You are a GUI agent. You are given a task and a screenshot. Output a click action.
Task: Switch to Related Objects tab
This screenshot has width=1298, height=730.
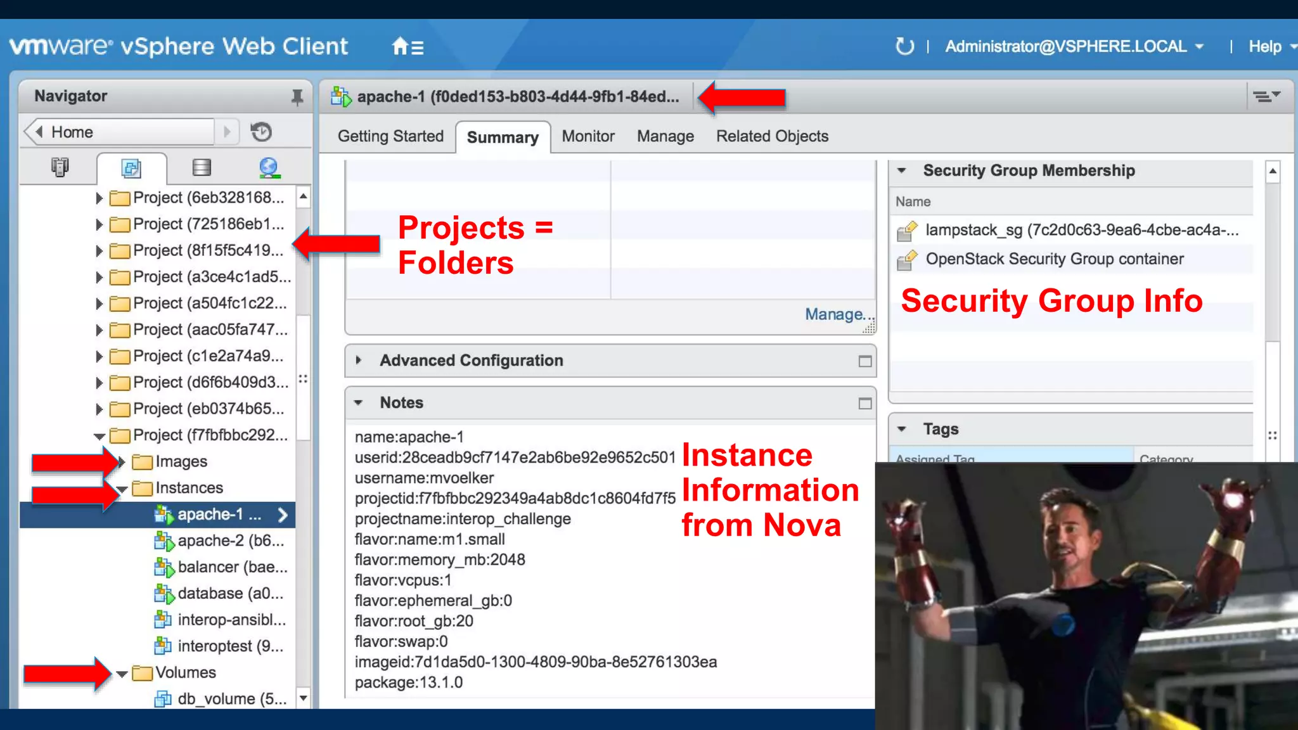(x=772, y=136)
